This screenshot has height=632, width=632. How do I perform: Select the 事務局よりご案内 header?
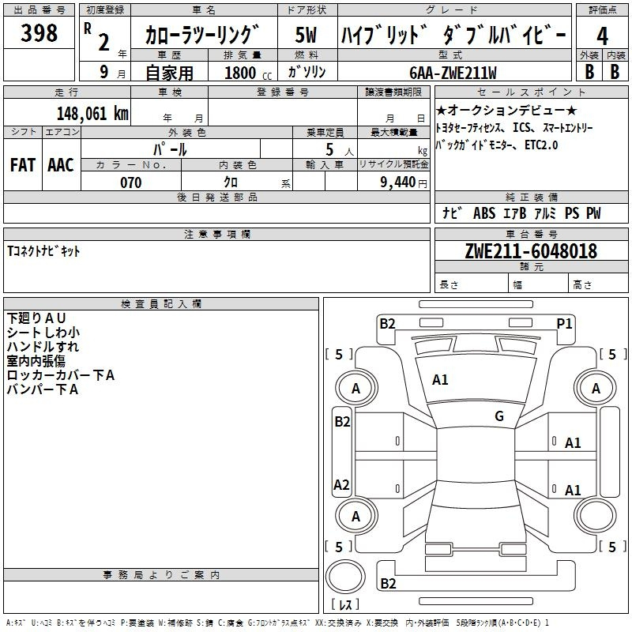click(161, 575)
